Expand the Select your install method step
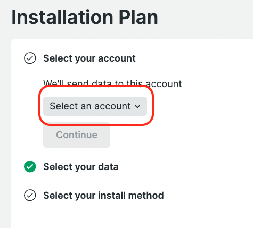The width and height of the screenshot is (253, 228). click(103, 196)
